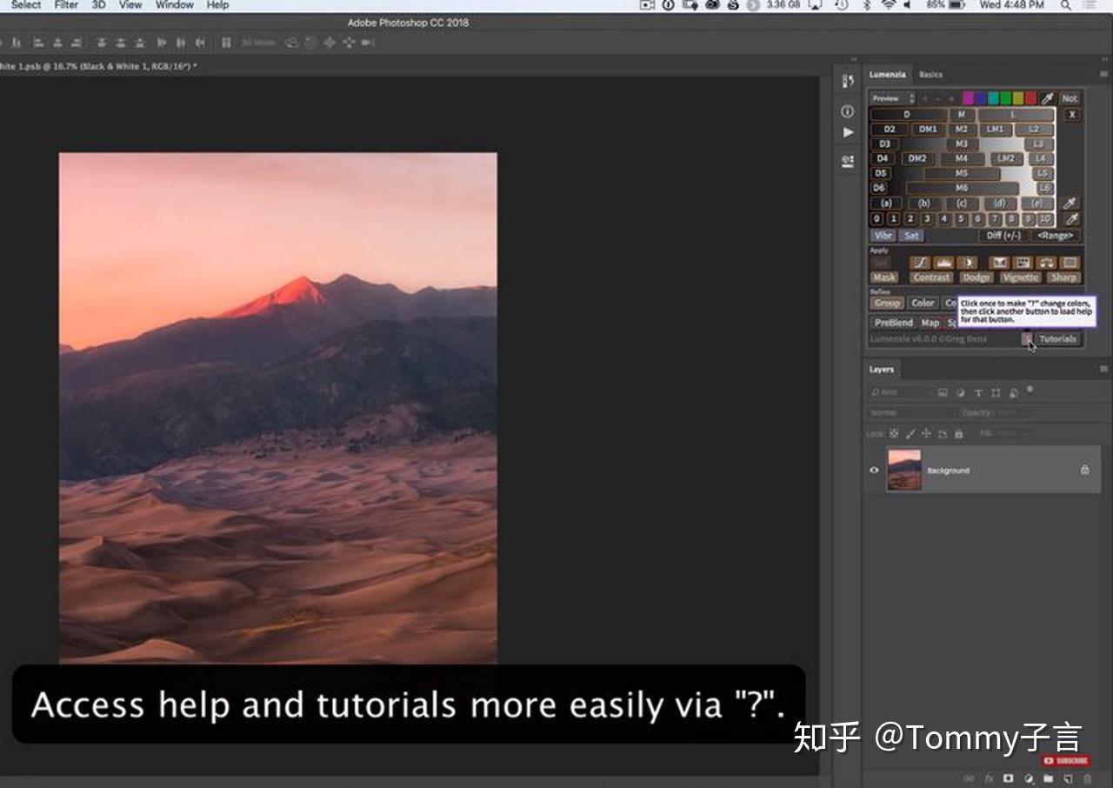The image size is (1113, 788).
Task: Open the Window menu
Action: point(175,5)
